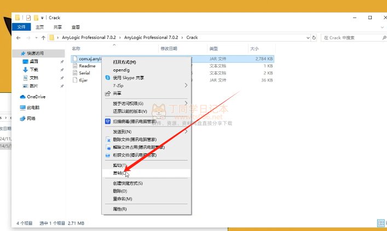
Task: Choose 属性 (Properties) in context menu
Action: [119, 209]
